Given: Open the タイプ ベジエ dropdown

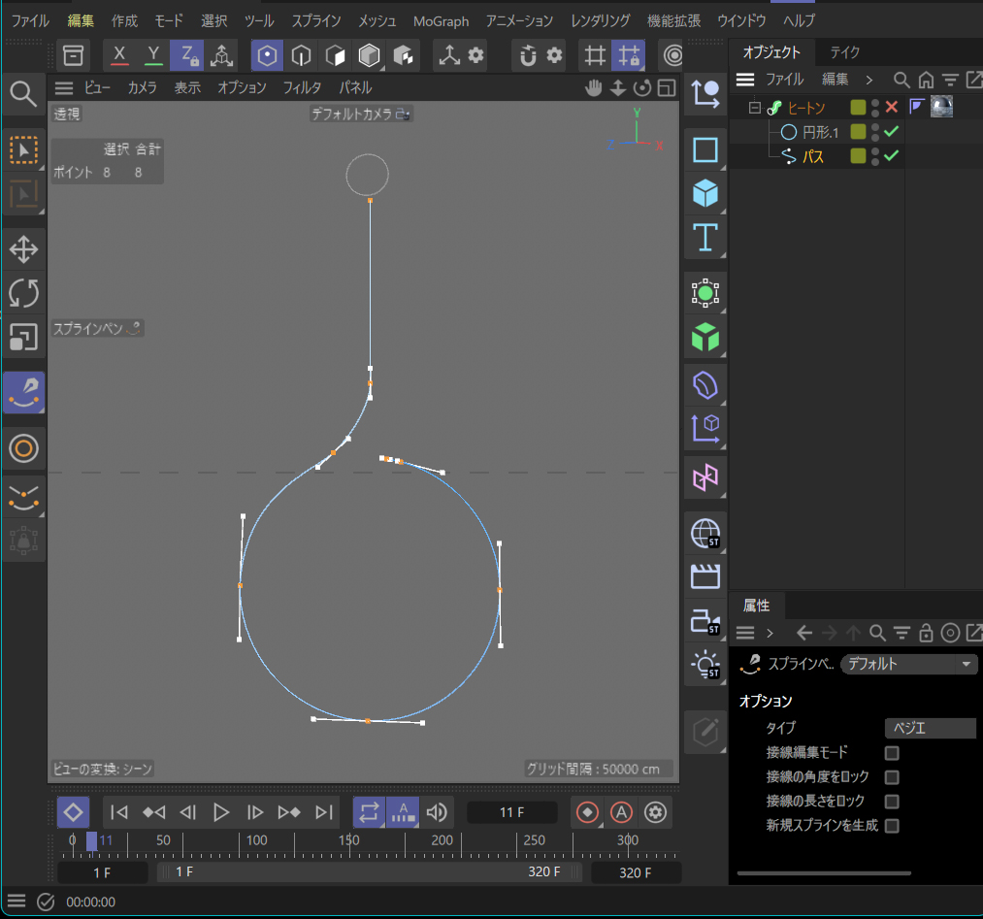Looking at the screenshot, I should click(x=930, y=728).
